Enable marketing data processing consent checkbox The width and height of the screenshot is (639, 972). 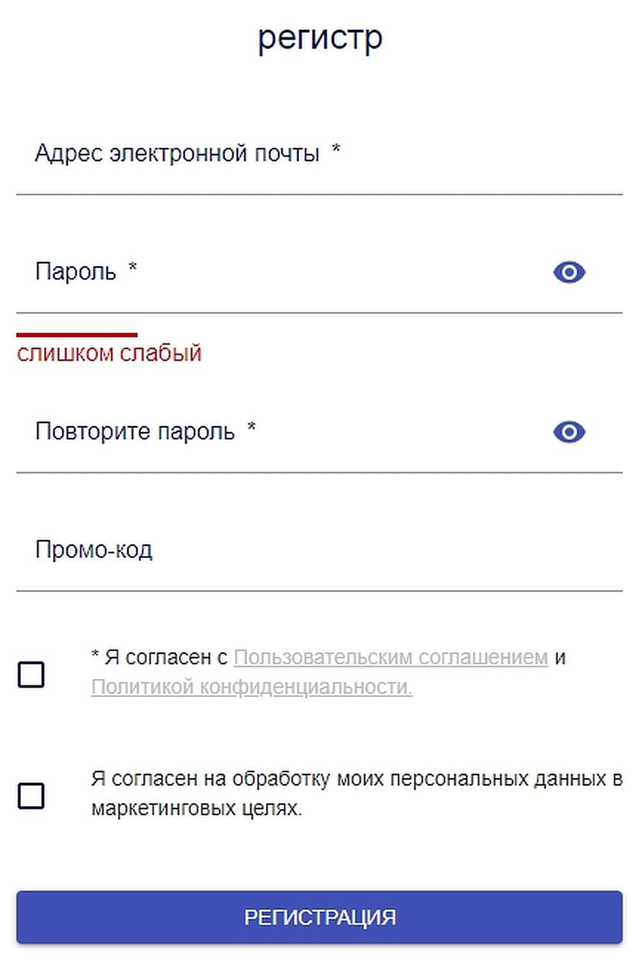31,796
